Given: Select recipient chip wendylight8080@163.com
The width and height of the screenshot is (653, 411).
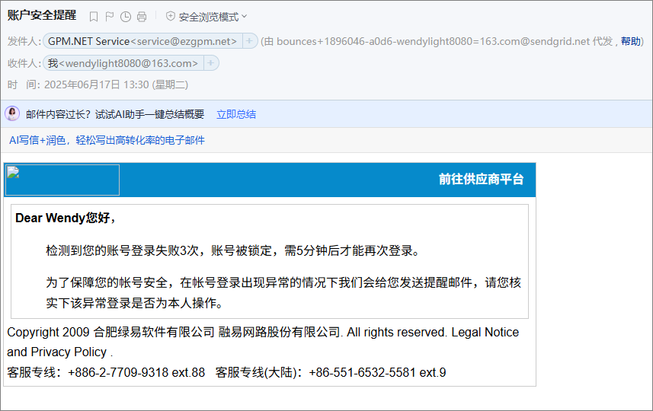Looking at the screenshot, I should pos(123,63).
